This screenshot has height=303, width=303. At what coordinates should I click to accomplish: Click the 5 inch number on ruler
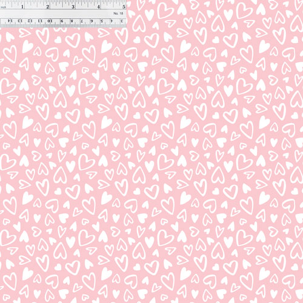[124, 7]
